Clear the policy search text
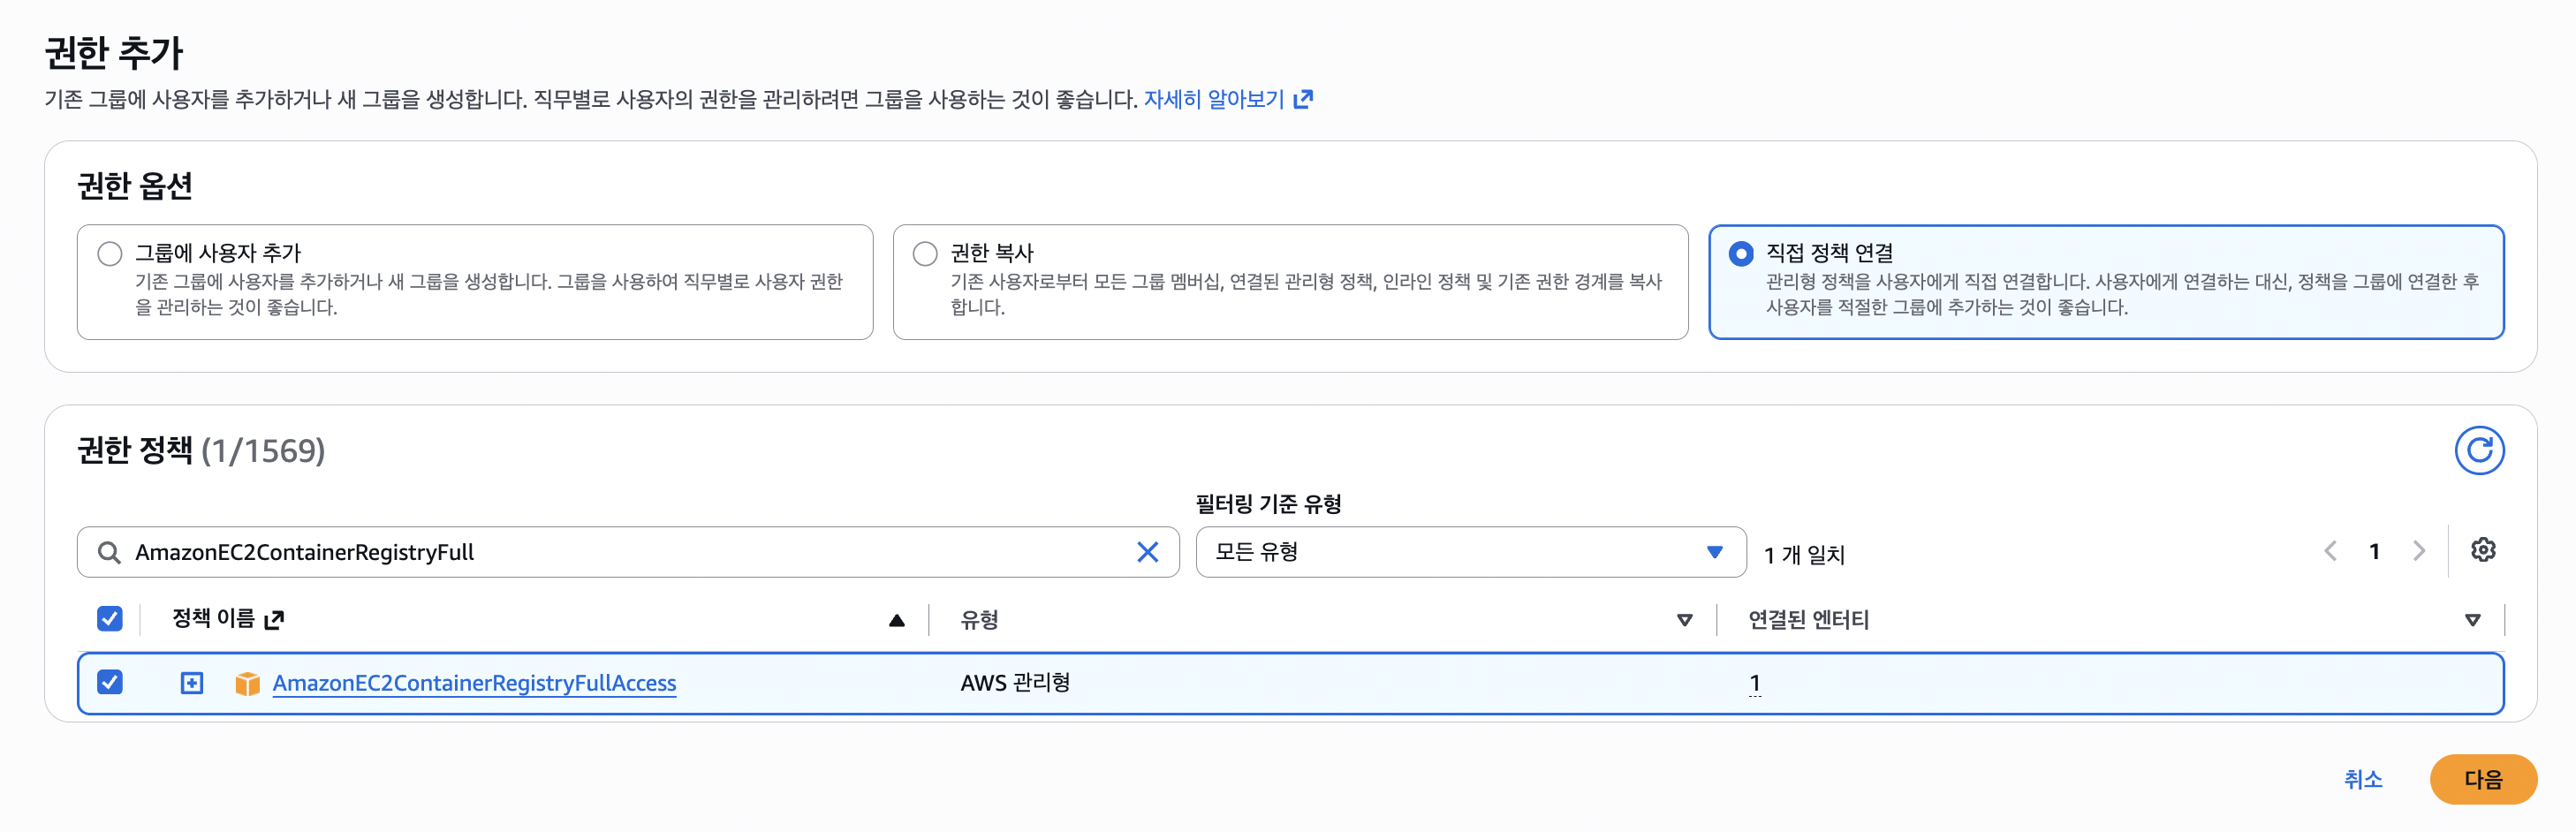Viewport: 2576px width, 832px height. click(x=1147, y=552)
